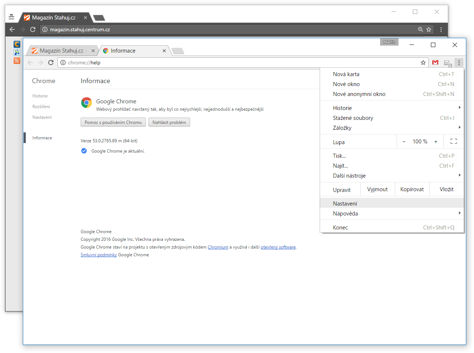
Task: Open Nastavení from the Chrome menu
Action: 392,203
